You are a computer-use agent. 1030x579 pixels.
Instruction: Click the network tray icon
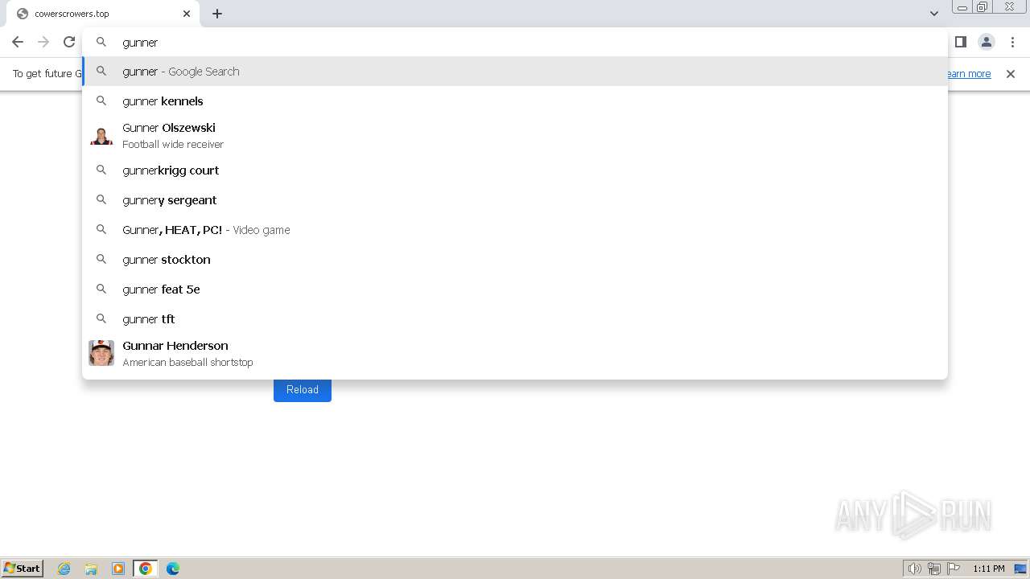click(934, 569)
